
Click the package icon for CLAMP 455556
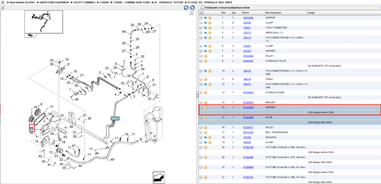click(x=209, y=142)
